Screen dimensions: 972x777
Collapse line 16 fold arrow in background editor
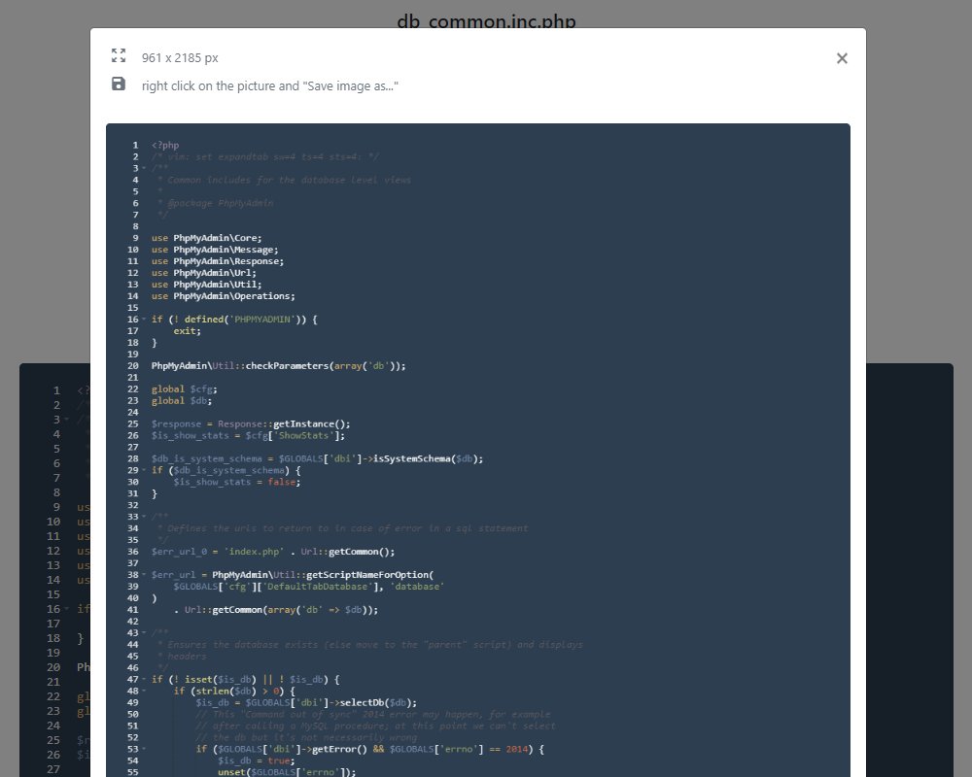pos(67,609)
